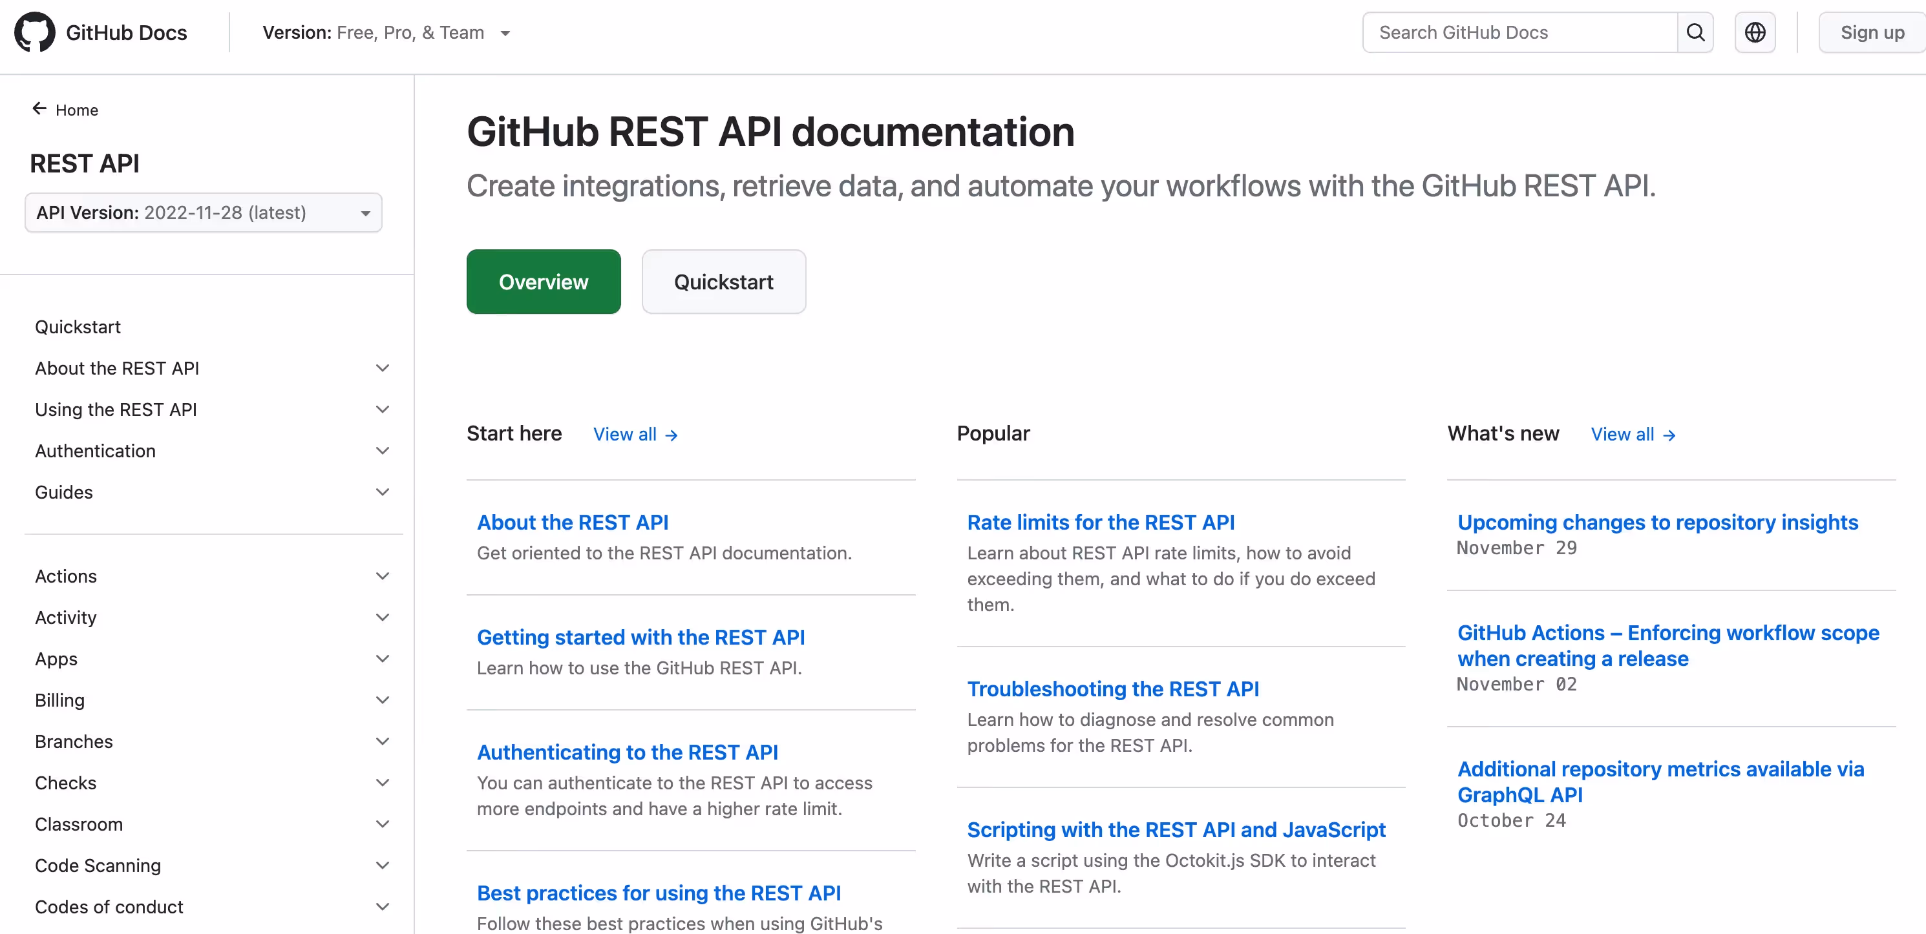Click the back arrow beside Home

[39, 109]
